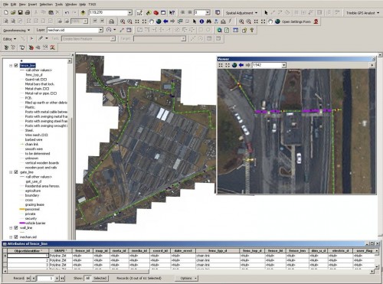Open the ArcToolbox red toolbox icon
This screenshot has width=383, height=284.
pyautogui.click(x=155, y=12)
